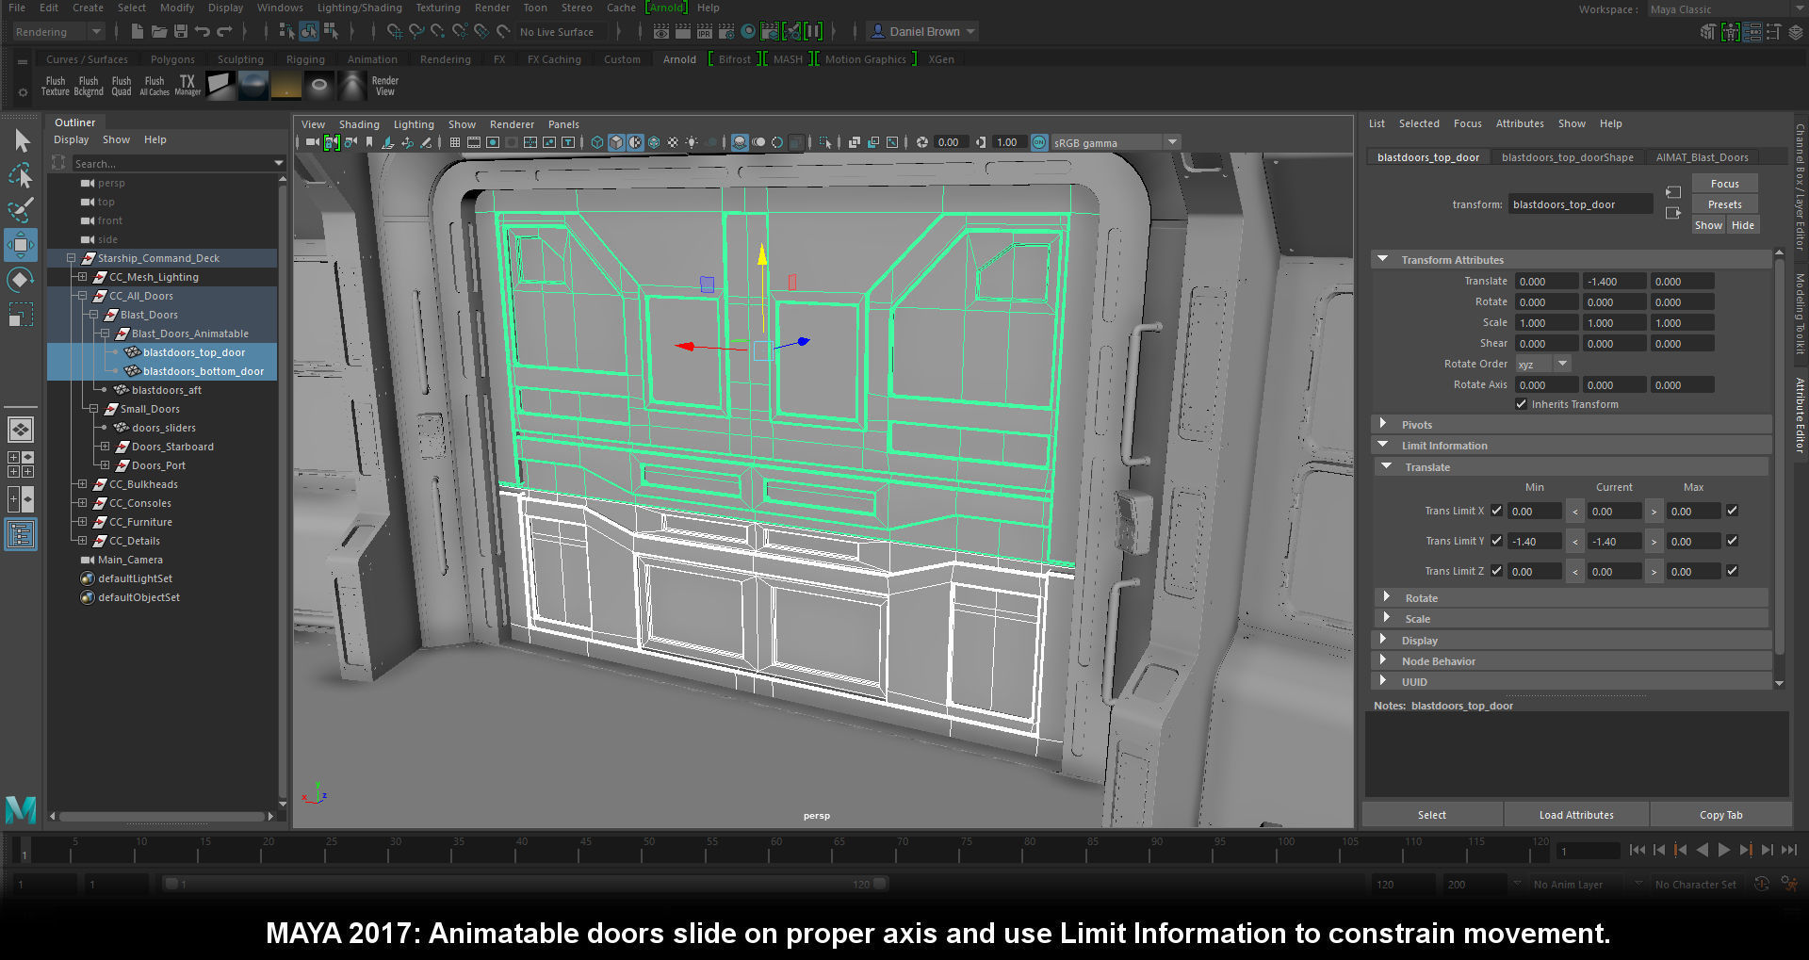Open the Lighting/Shading menu
The height and width of the screenshot is (960, 1809).
point(359,8)
